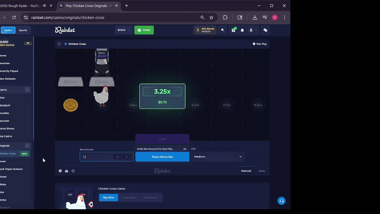Click the 10.04x multiplier manhole

coord(258,105)
